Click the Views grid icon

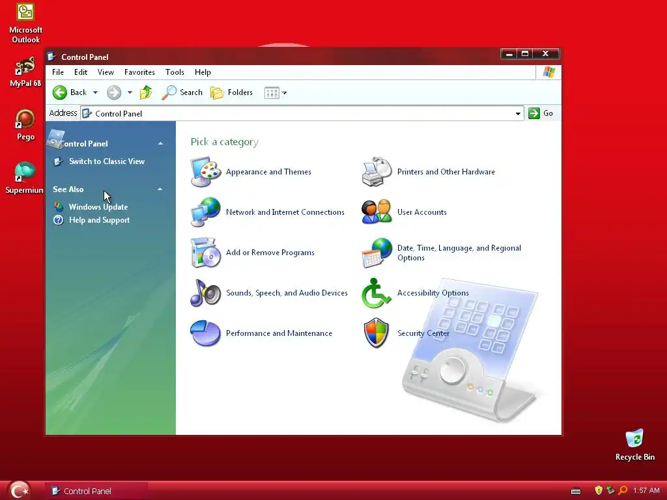point(272,92)
